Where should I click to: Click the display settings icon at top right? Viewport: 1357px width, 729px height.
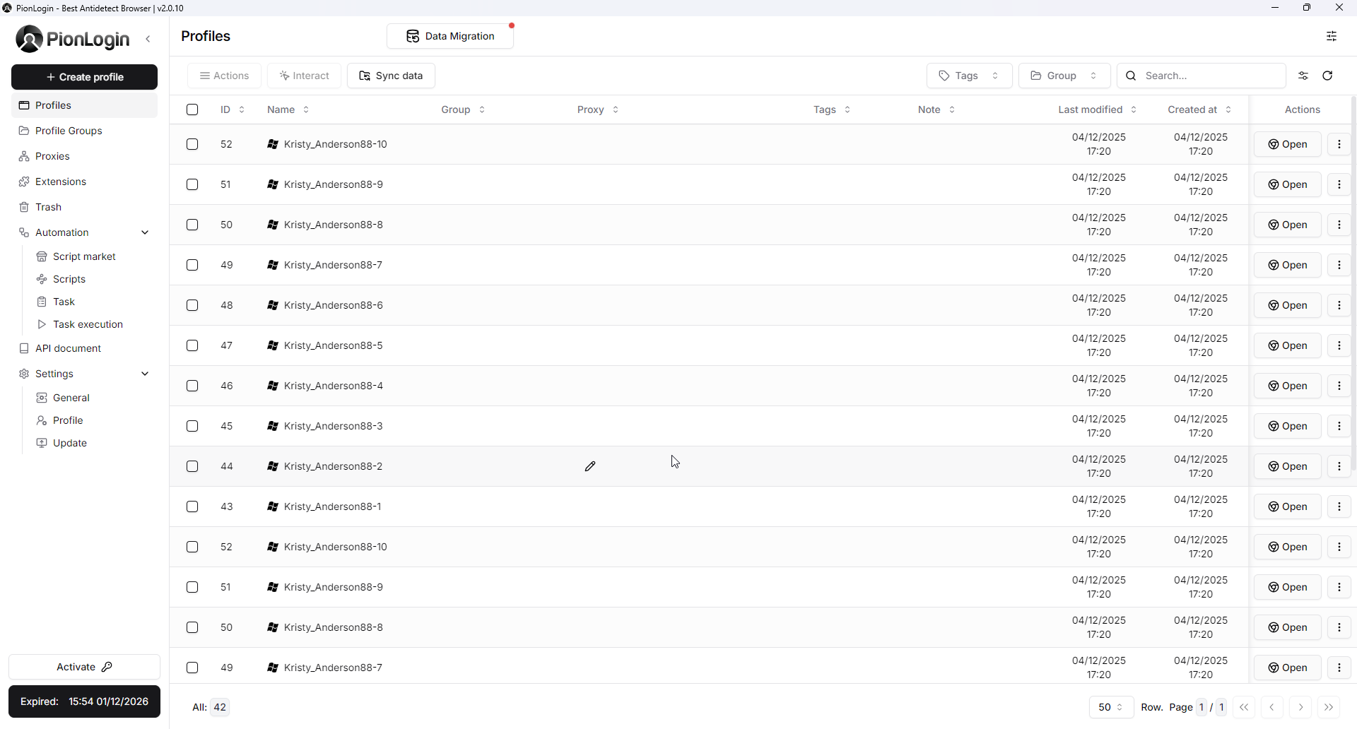click(x=1332, y=36)
